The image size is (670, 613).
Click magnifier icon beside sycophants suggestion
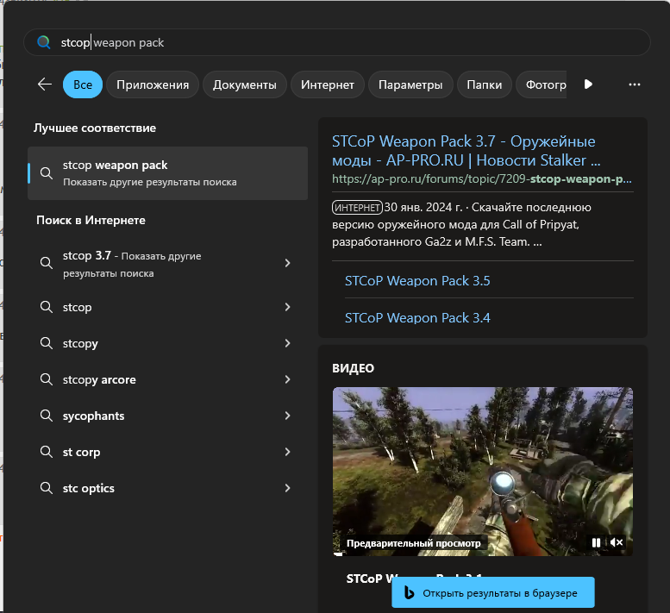tap(47, 416)
